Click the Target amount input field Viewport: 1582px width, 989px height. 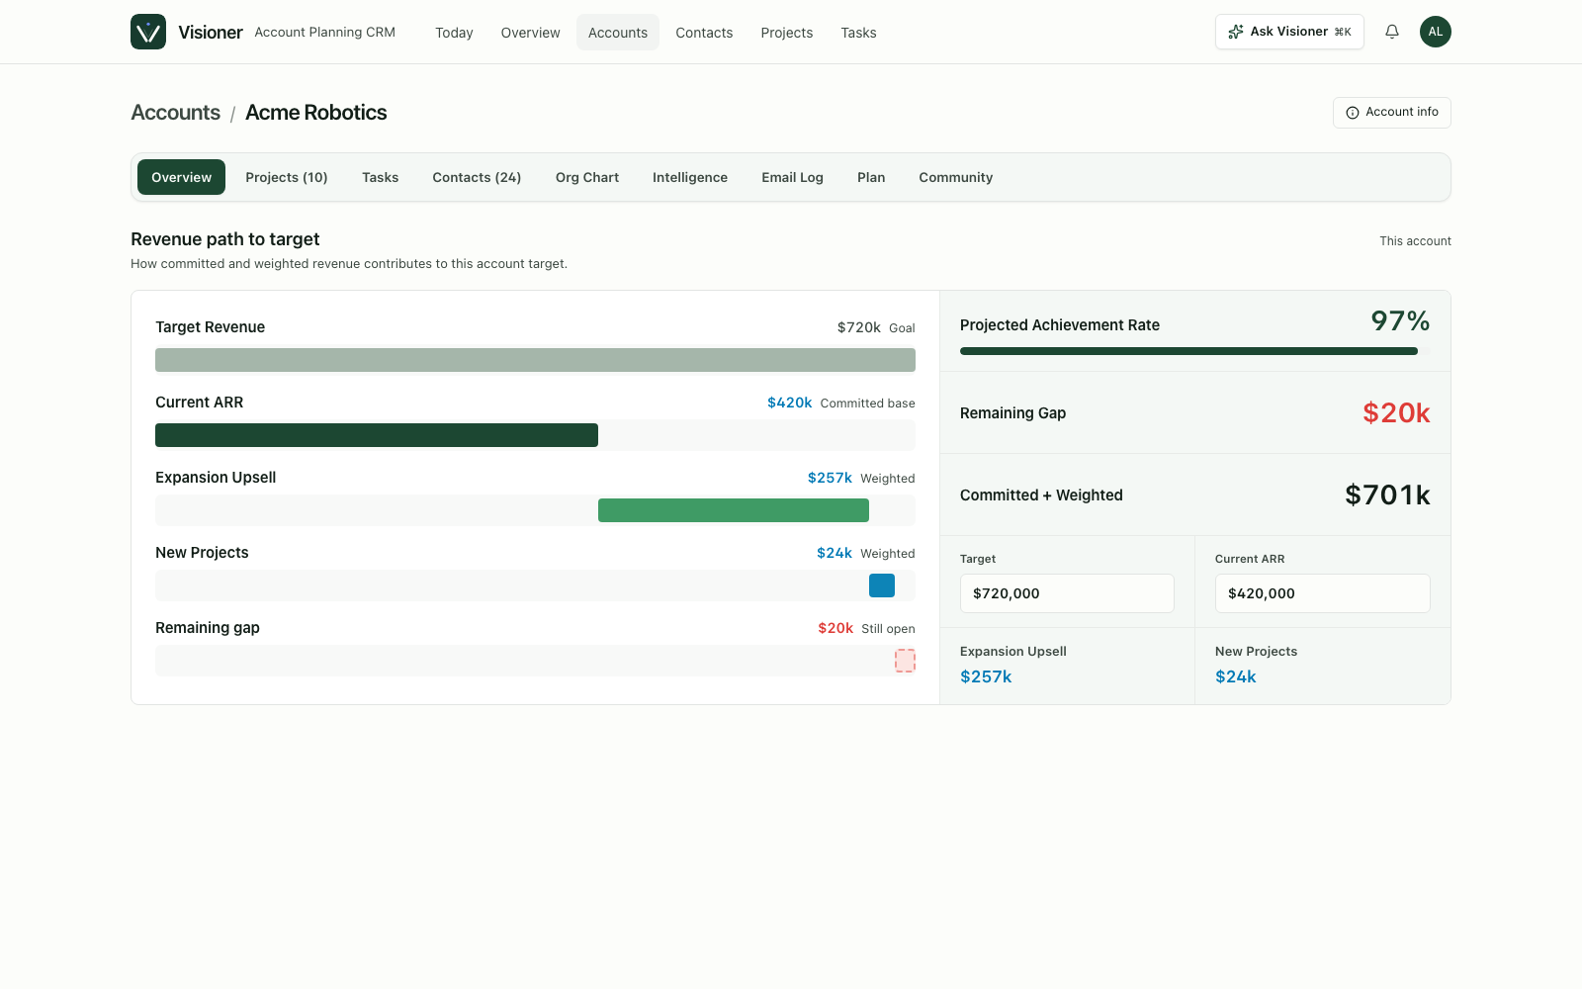click(x=1067, y=593)
